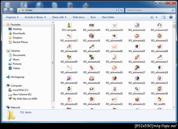Open Downloads in the navigation pane

[19, 33]
